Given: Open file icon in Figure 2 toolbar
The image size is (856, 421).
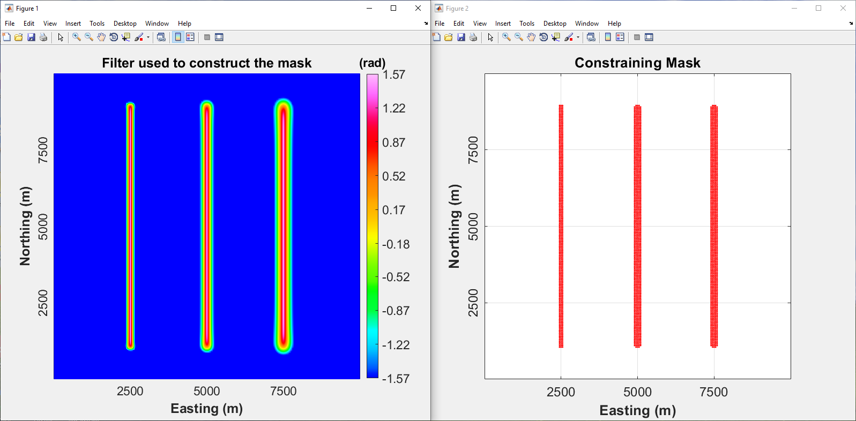Looking at the screenshot, I should (x=449, y=37).
